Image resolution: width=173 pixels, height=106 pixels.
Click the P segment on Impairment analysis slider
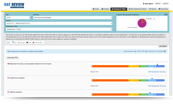tap(134, 80)
